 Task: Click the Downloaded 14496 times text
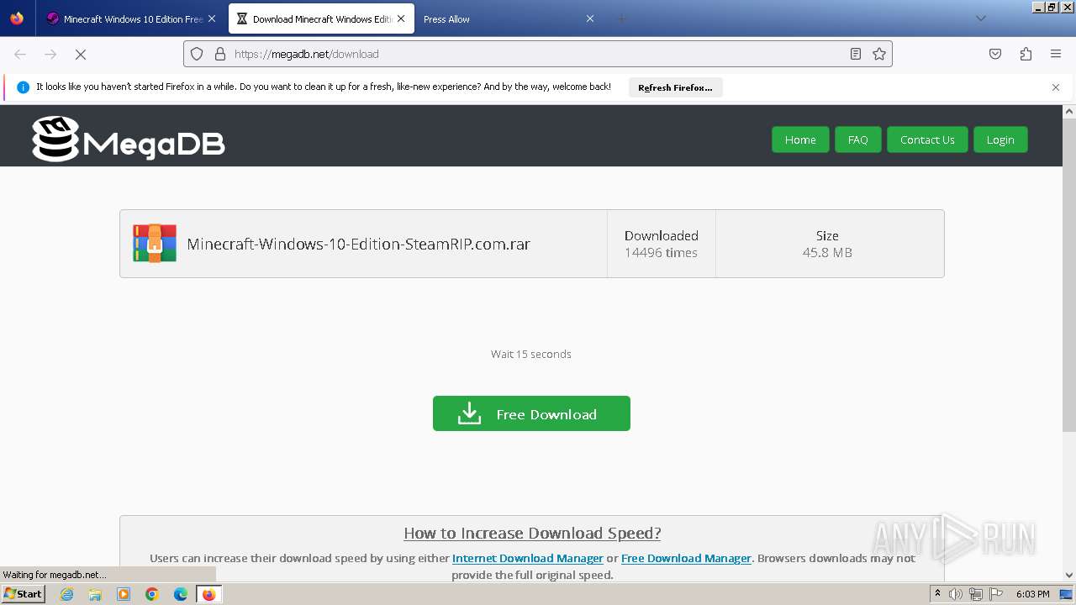click(x=661, y=244)
